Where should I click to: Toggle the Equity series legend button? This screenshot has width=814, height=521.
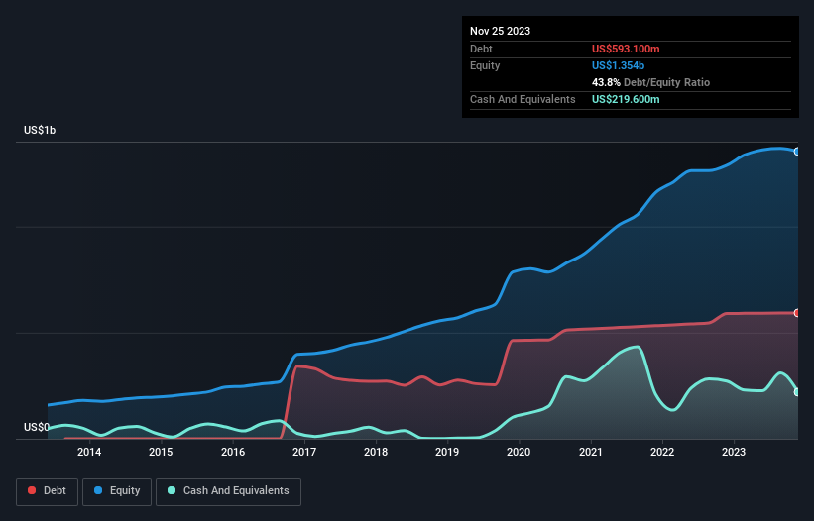pyautogui.click(x=117, y=491)
